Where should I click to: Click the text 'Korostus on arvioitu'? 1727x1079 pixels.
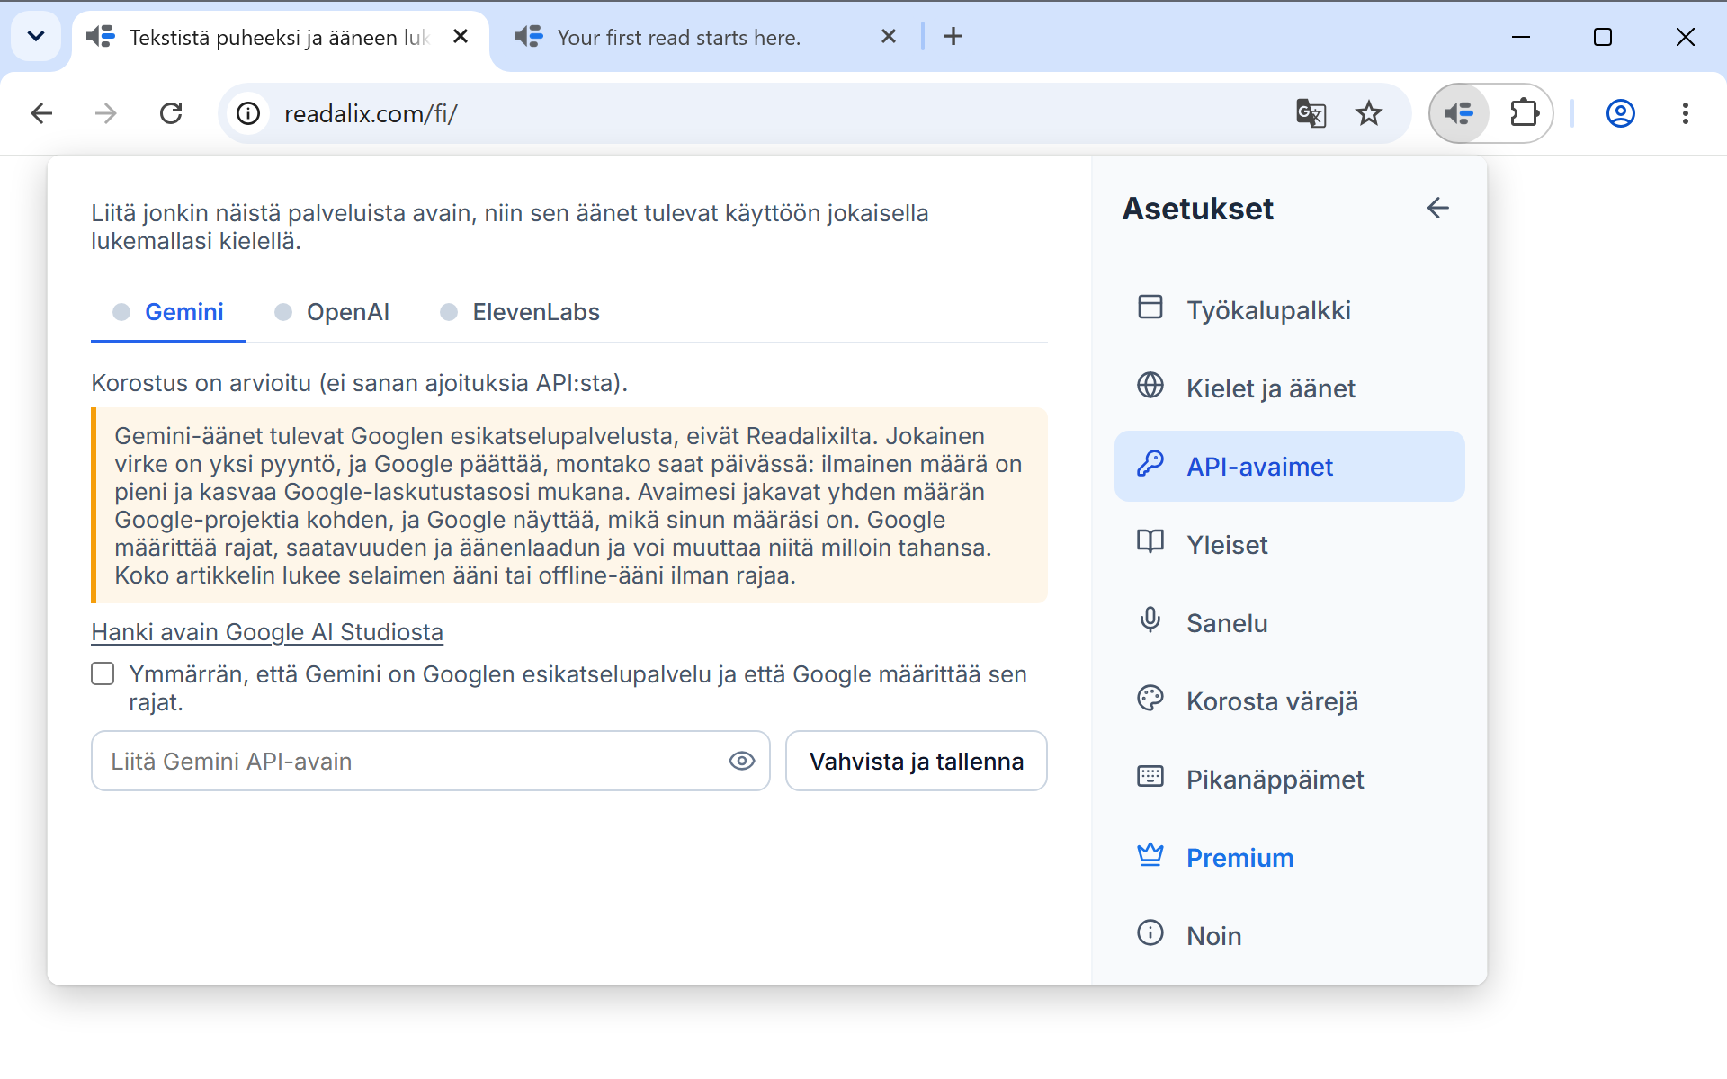point(201,383)
